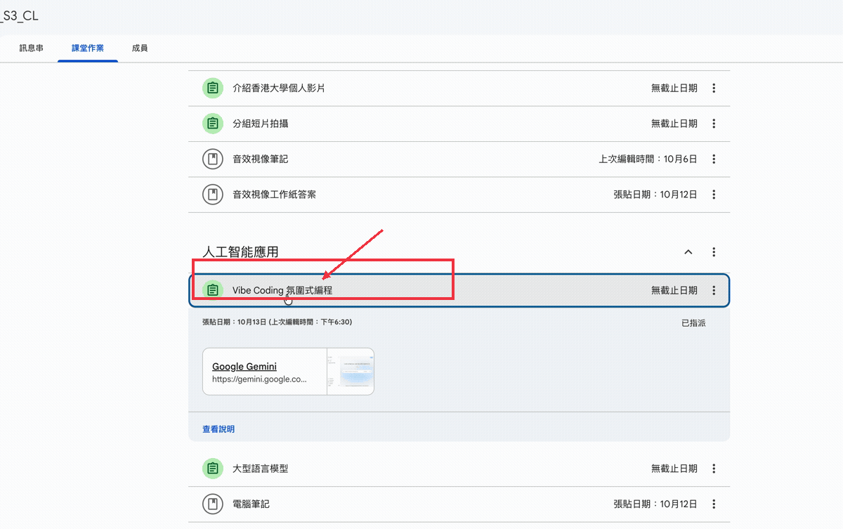The width and height of the screenshot is (843, 529).
Task: Click the material icon beside 音效視像筆記
Action: point(212,159)
